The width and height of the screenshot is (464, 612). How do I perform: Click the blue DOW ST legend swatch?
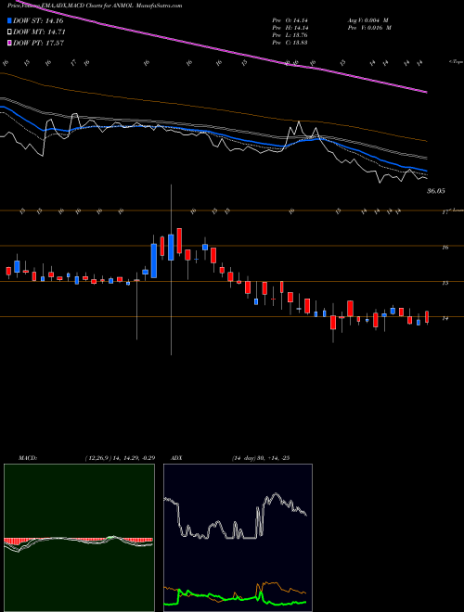(x=9, y=21)
